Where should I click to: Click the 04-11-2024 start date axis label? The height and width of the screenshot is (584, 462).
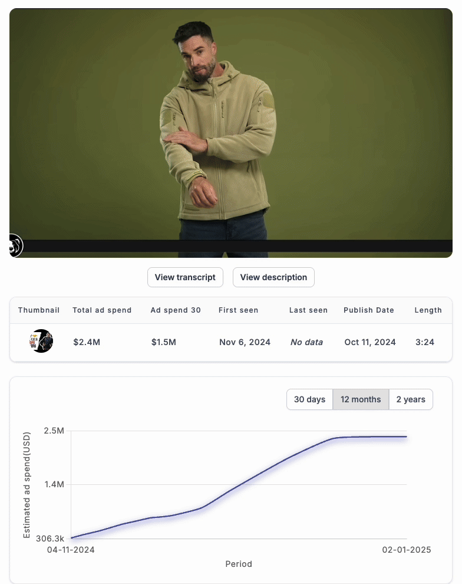pos(71,550)
